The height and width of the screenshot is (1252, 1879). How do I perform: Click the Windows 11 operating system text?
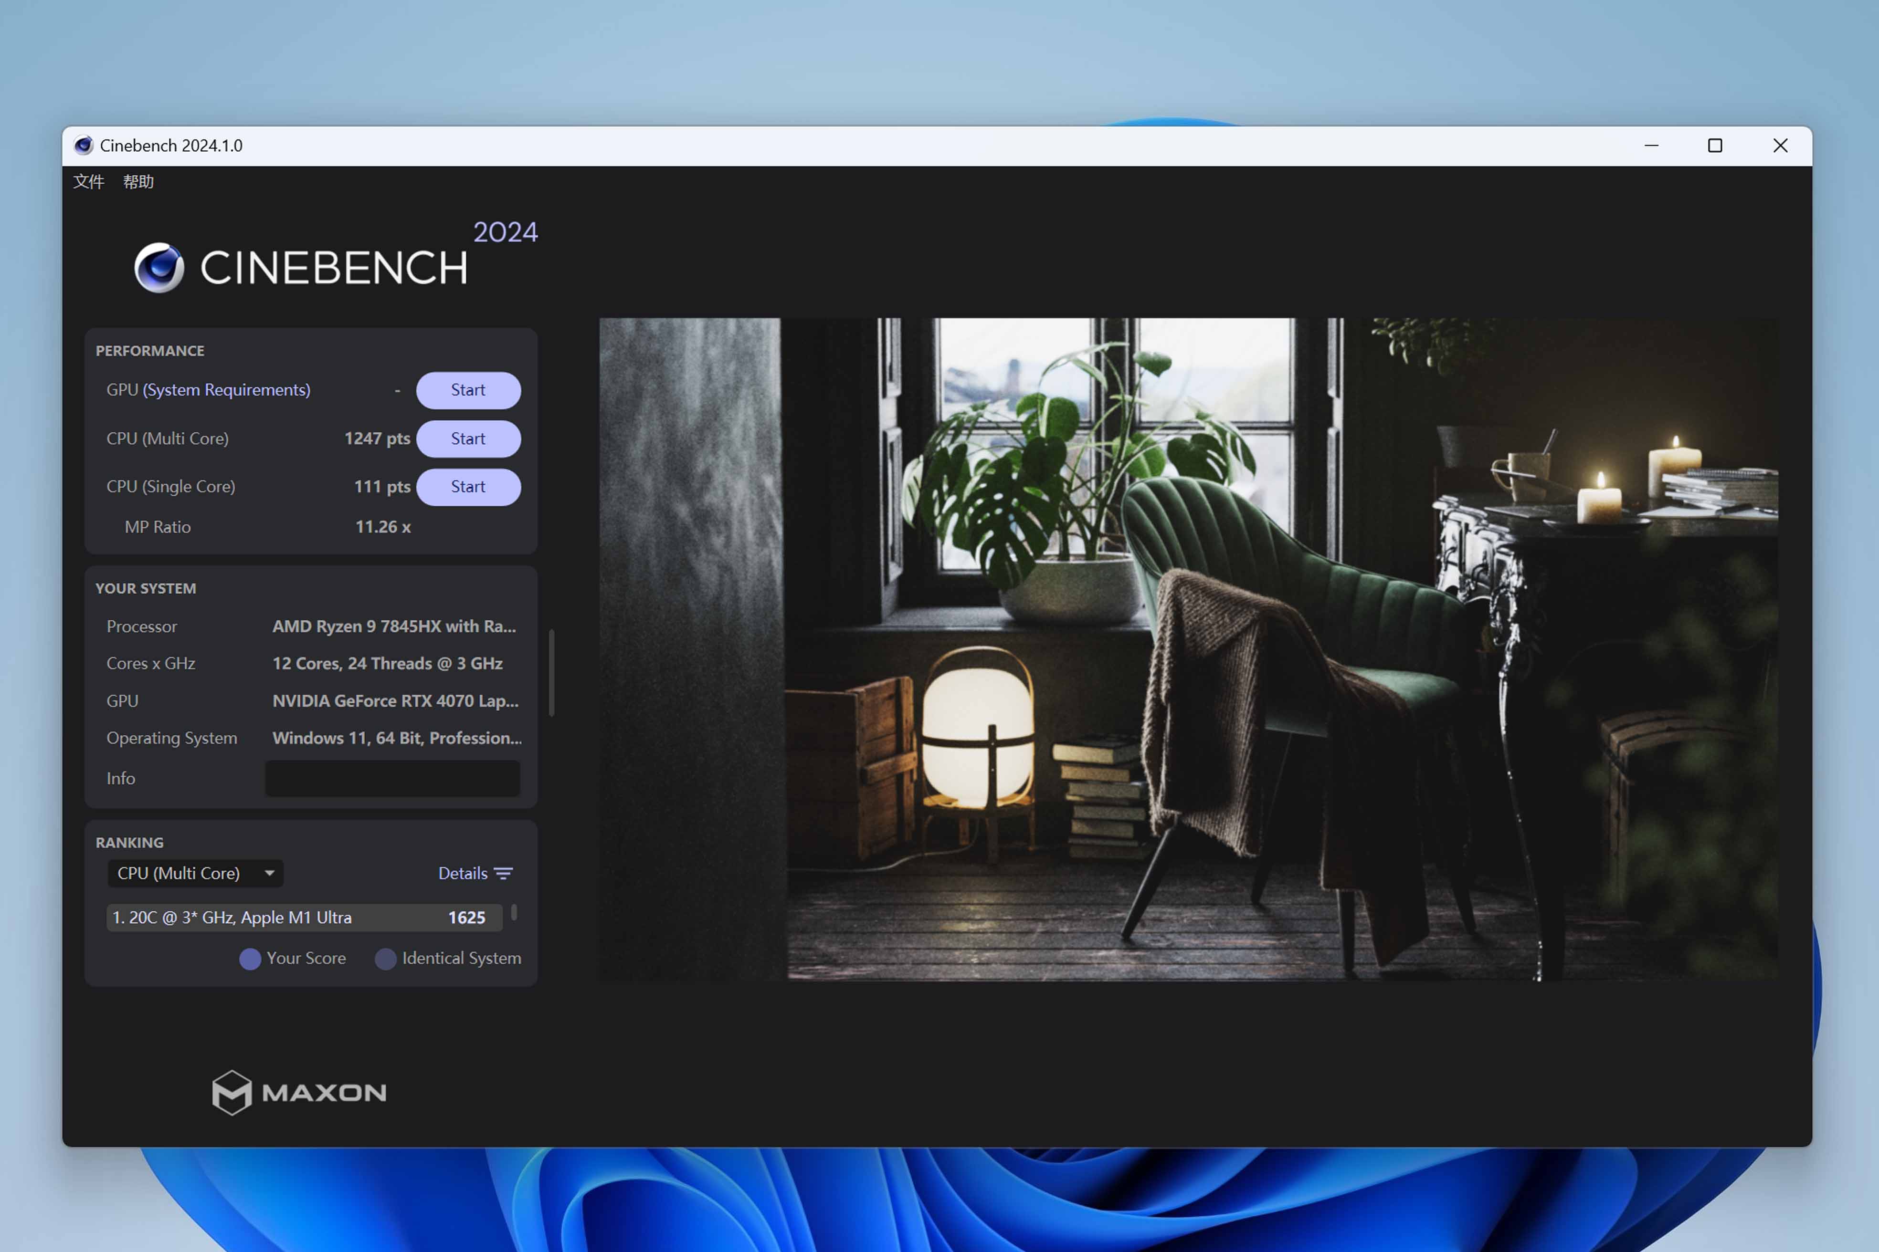(x=397, y=738)
